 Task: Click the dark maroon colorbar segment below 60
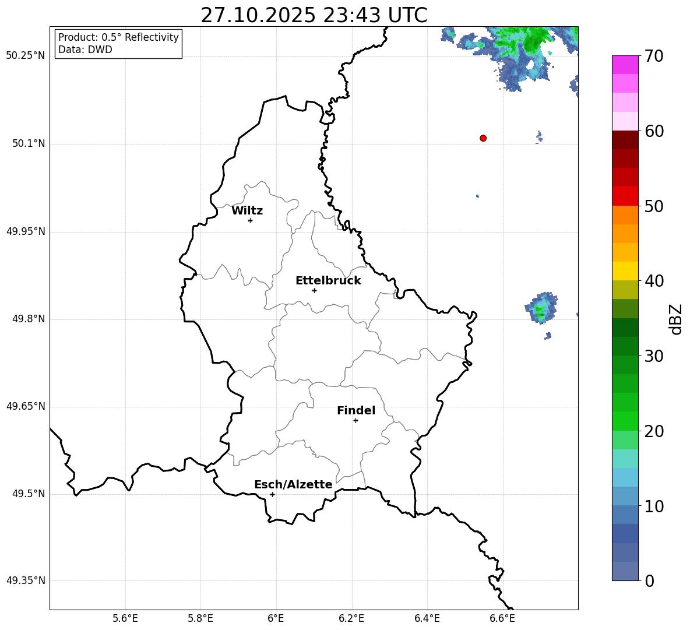coord(625,140)
